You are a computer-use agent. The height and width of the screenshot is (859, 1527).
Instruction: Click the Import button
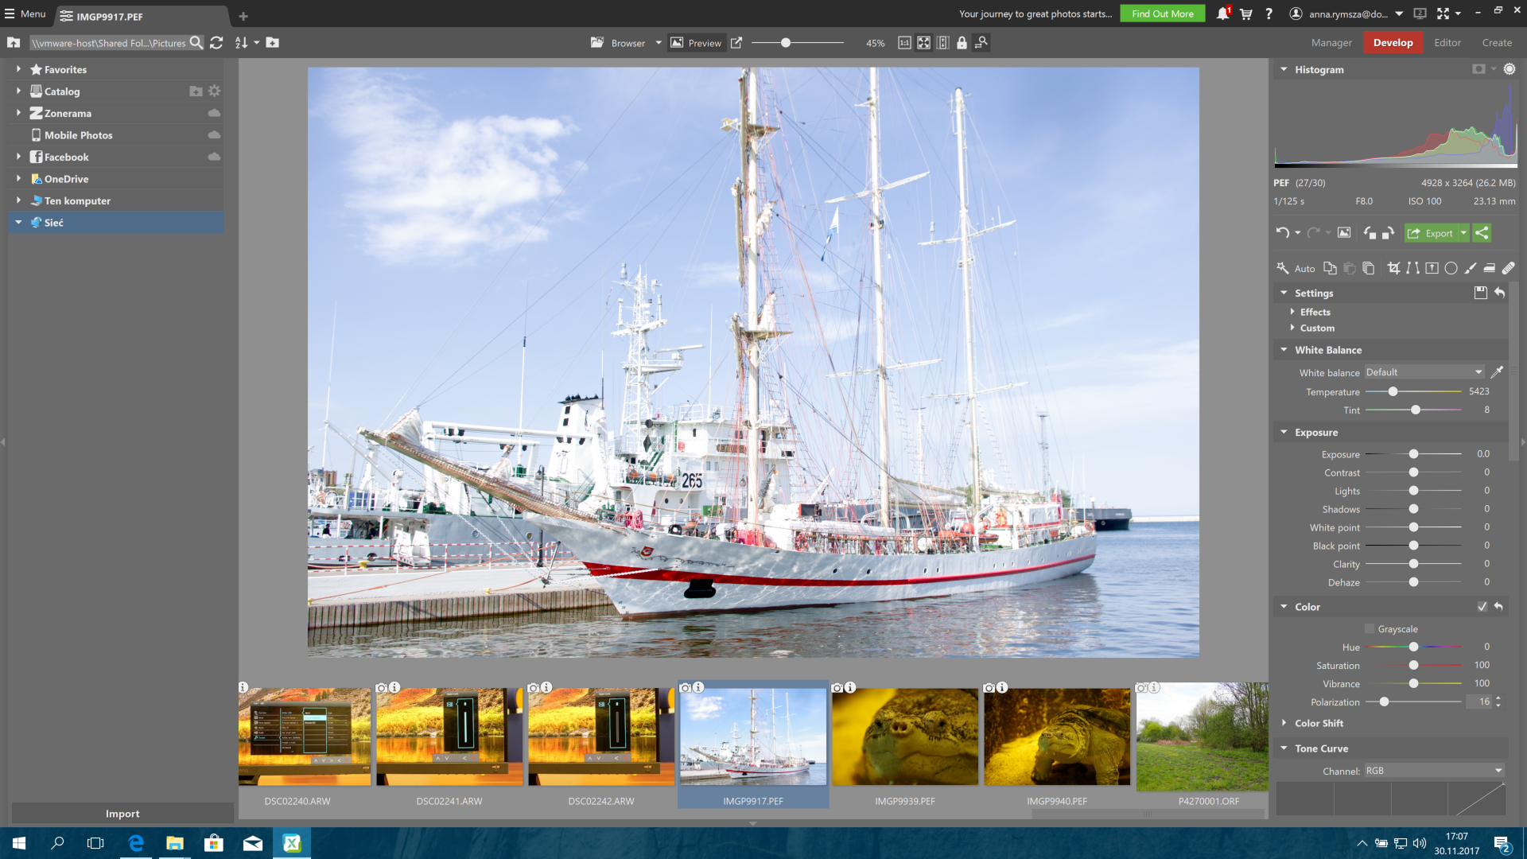click(122, 814)
